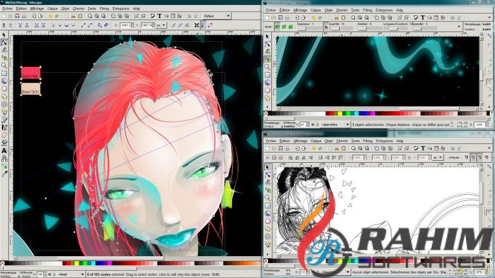Open the Sparckles layer dropdown in top-right window
Screen dimensions: 495x278
[335, 125]
